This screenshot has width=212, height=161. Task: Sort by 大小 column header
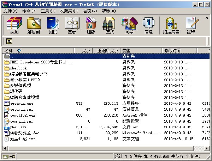83,51
